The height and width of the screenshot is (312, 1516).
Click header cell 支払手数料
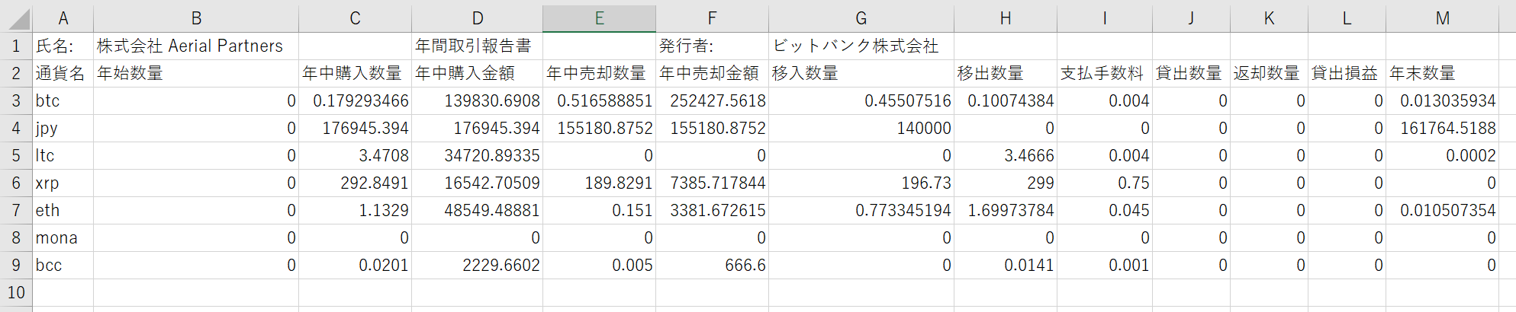1105,74
